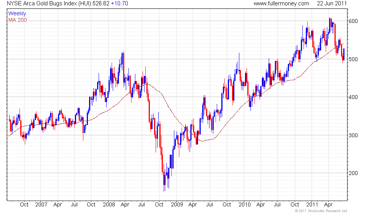
Task: Click the +10.70 price change value
Action: click(119, 3)
